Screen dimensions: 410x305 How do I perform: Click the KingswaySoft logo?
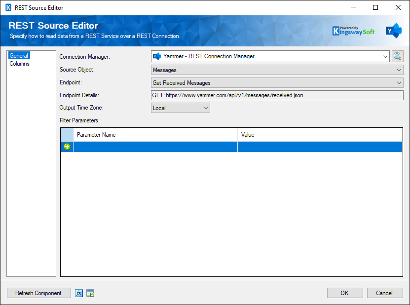[353, 31]
